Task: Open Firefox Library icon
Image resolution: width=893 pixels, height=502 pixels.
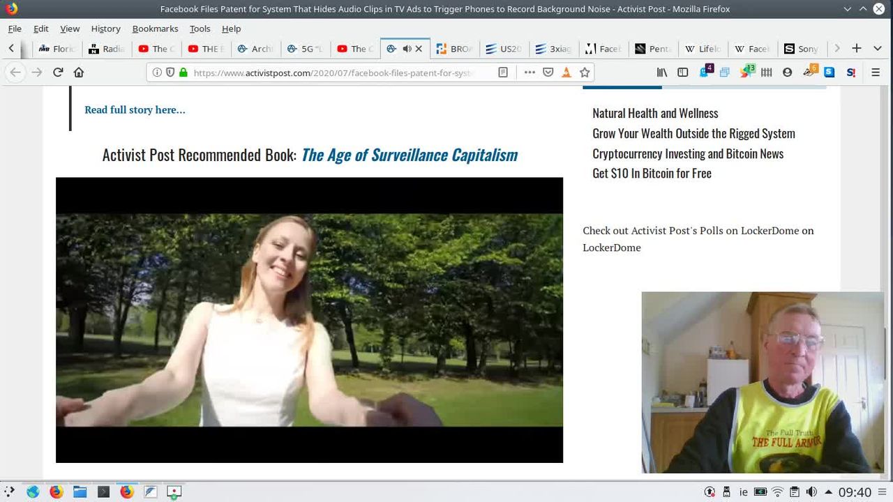Action: pyautogui.click(x=662, y=73)
